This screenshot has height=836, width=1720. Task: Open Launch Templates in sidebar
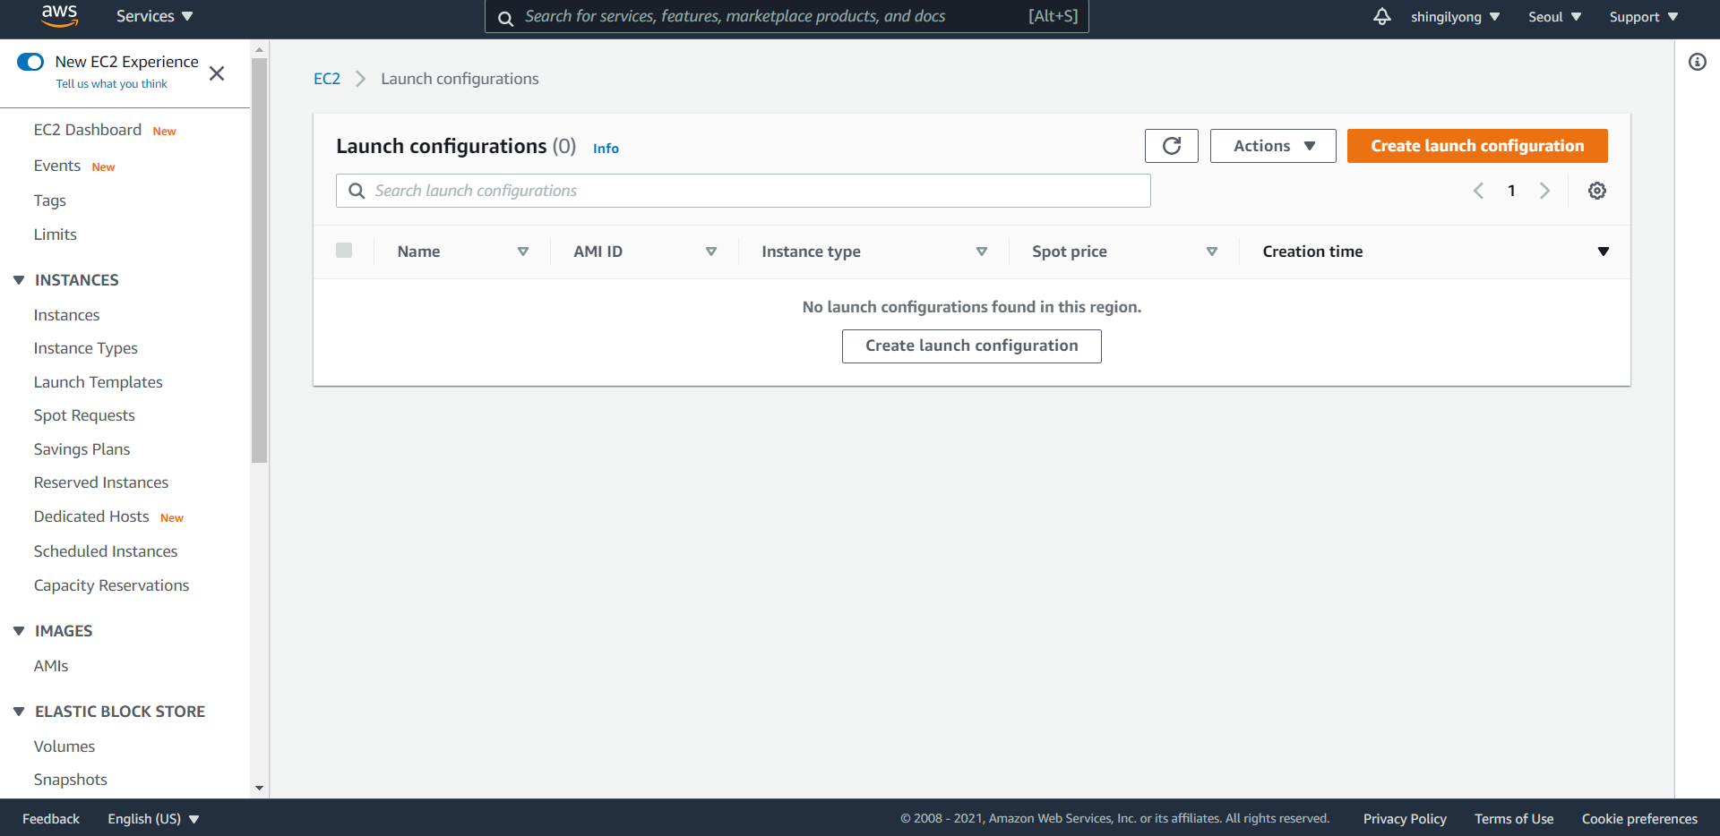[99, 382]
